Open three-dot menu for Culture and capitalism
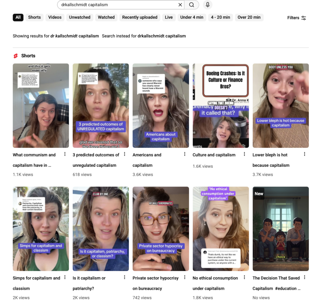The image size is (333, 307). (x=245, y=154)
